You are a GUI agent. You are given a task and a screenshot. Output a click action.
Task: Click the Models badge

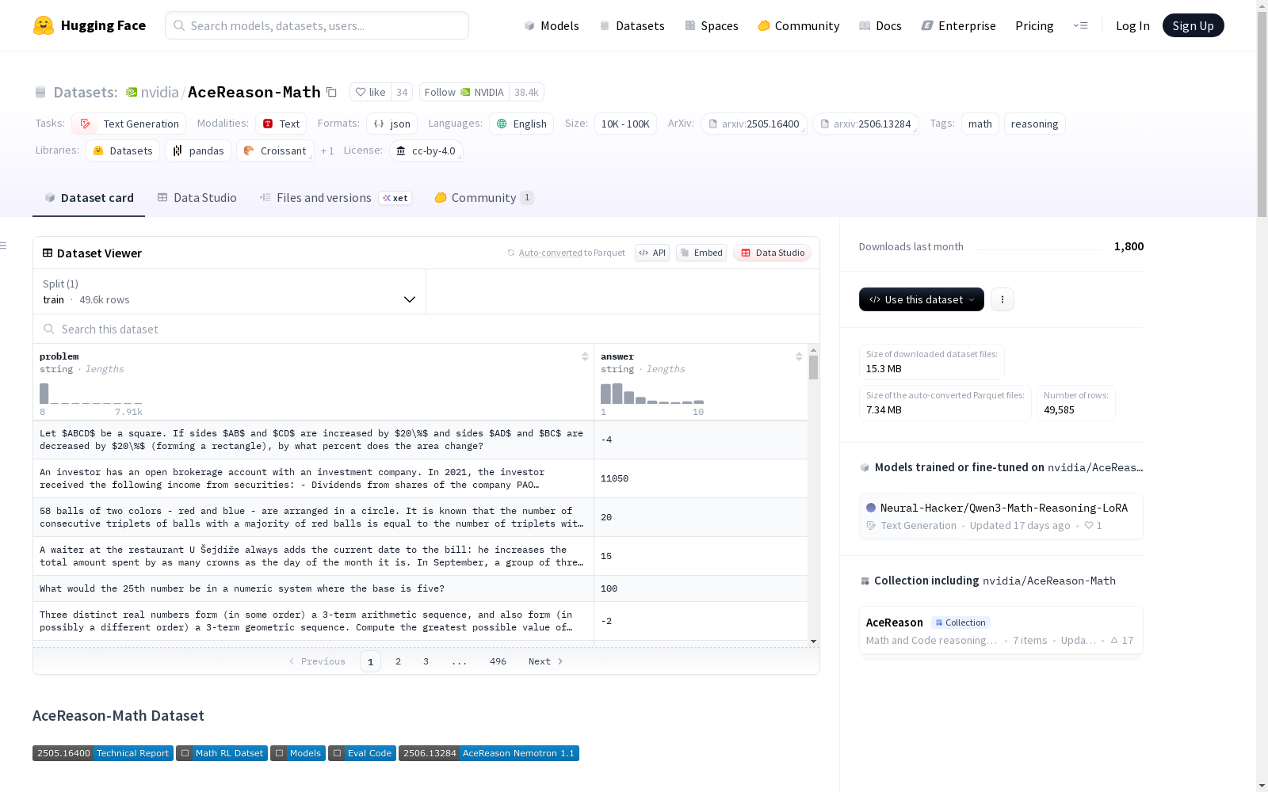298,753
